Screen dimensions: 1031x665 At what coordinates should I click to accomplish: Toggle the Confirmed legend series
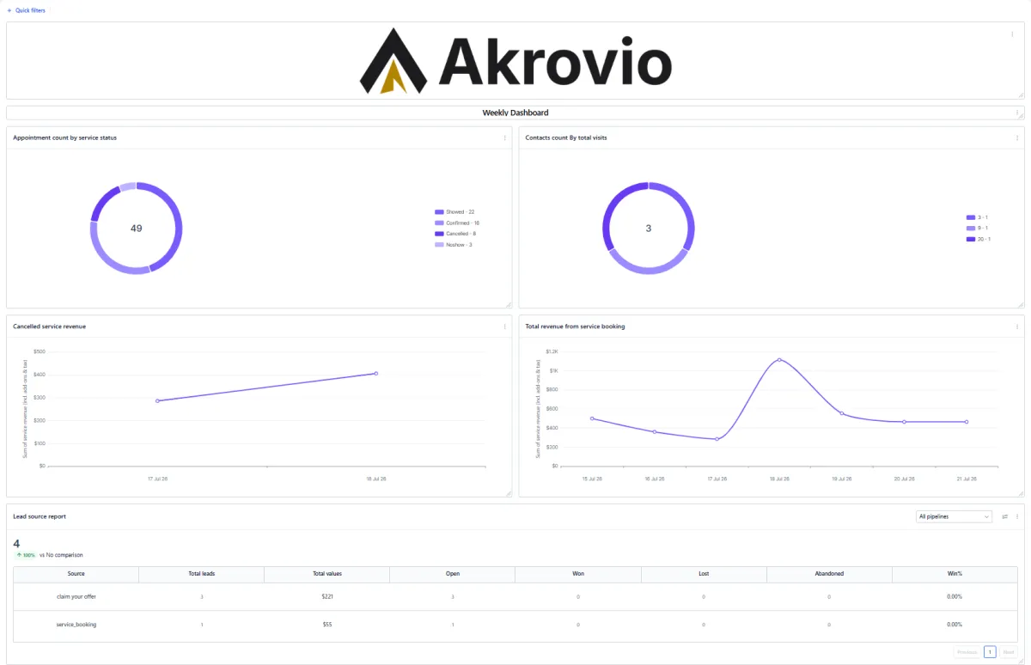click(457, 223)
